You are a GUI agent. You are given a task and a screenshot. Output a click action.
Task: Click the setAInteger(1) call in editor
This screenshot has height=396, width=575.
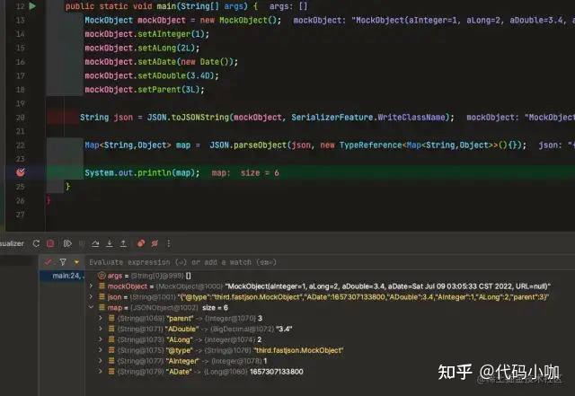pos(173,34)
